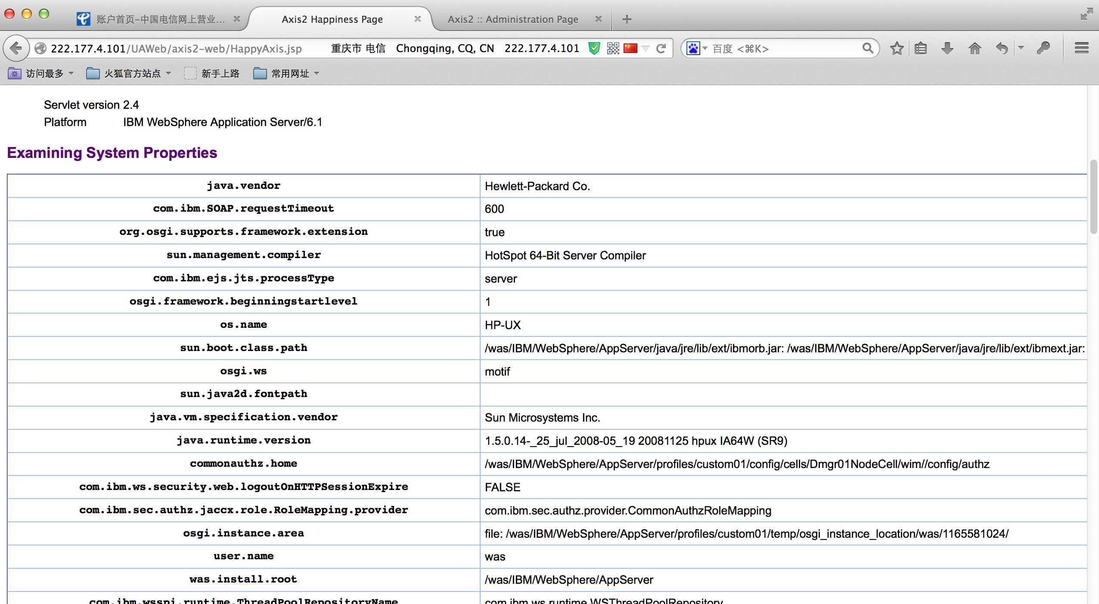Click the URL address field
Screen dimensions: 1099x604
point(177,49)
